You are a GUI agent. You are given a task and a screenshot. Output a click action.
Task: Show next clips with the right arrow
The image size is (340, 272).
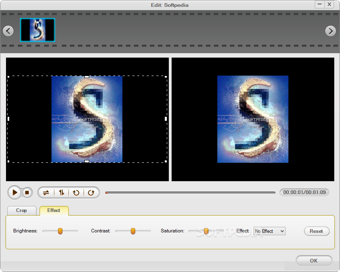(330, 31)
